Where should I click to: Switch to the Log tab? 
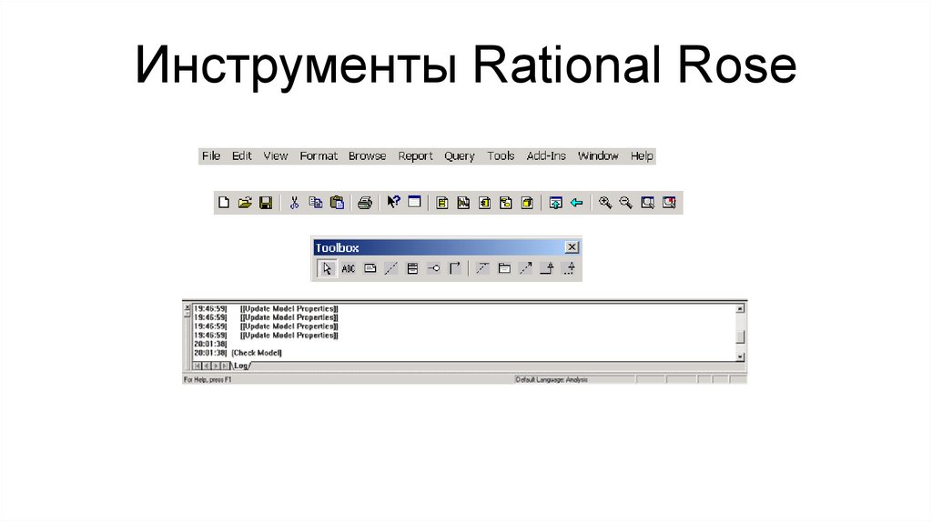[240, 366]
